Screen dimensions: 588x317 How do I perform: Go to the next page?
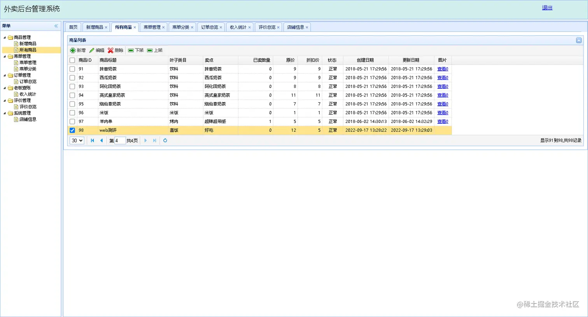[x=145, y=140]
